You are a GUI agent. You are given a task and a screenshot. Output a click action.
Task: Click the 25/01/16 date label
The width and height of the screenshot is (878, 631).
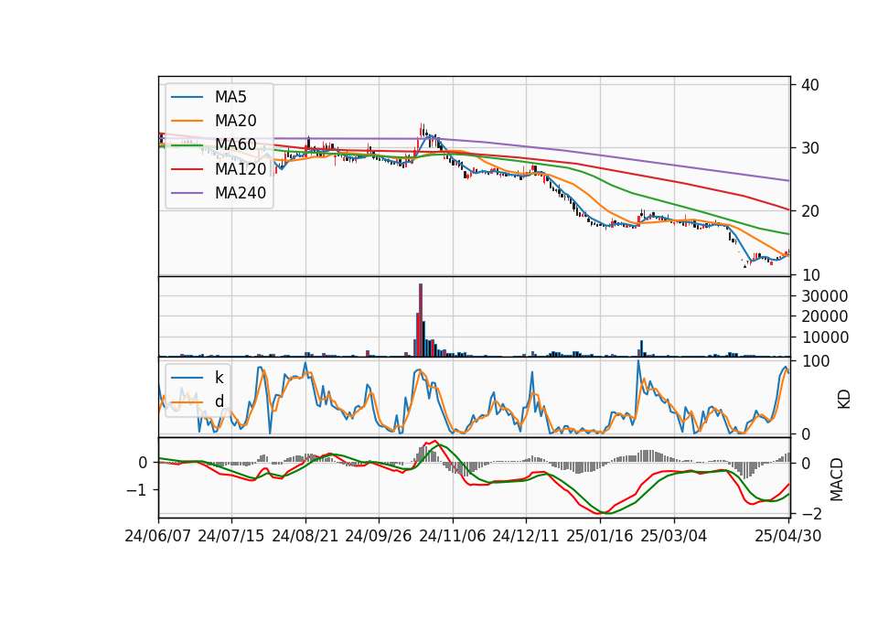click(600, 536)
